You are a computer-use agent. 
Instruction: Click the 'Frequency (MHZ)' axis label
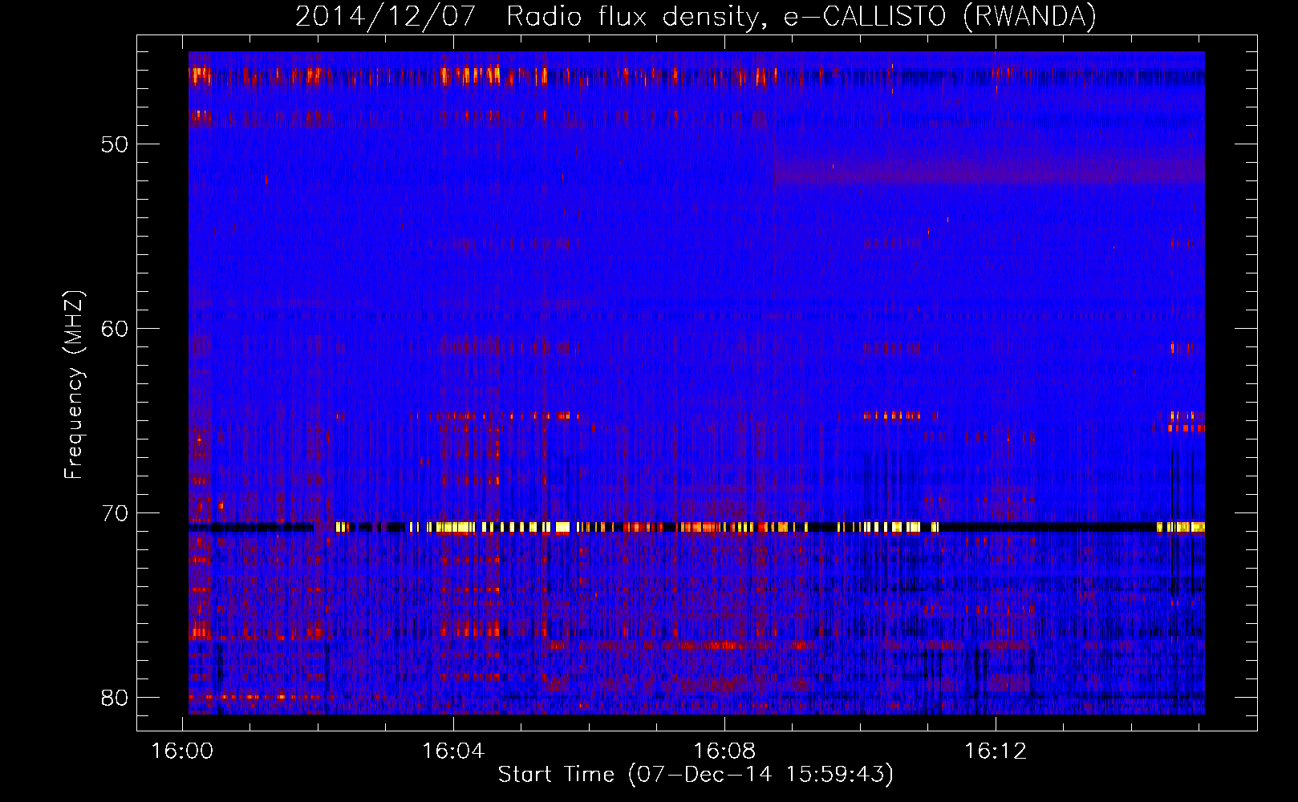pos(73,385)
